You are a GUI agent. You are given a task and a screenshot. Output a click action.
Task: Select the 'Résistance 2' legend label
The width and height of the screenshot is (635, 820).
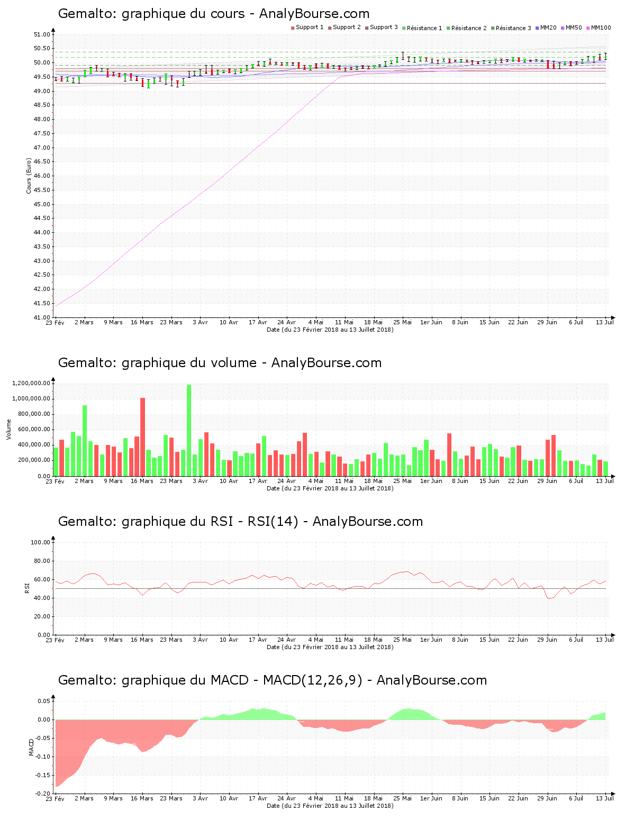click(469, 28)
